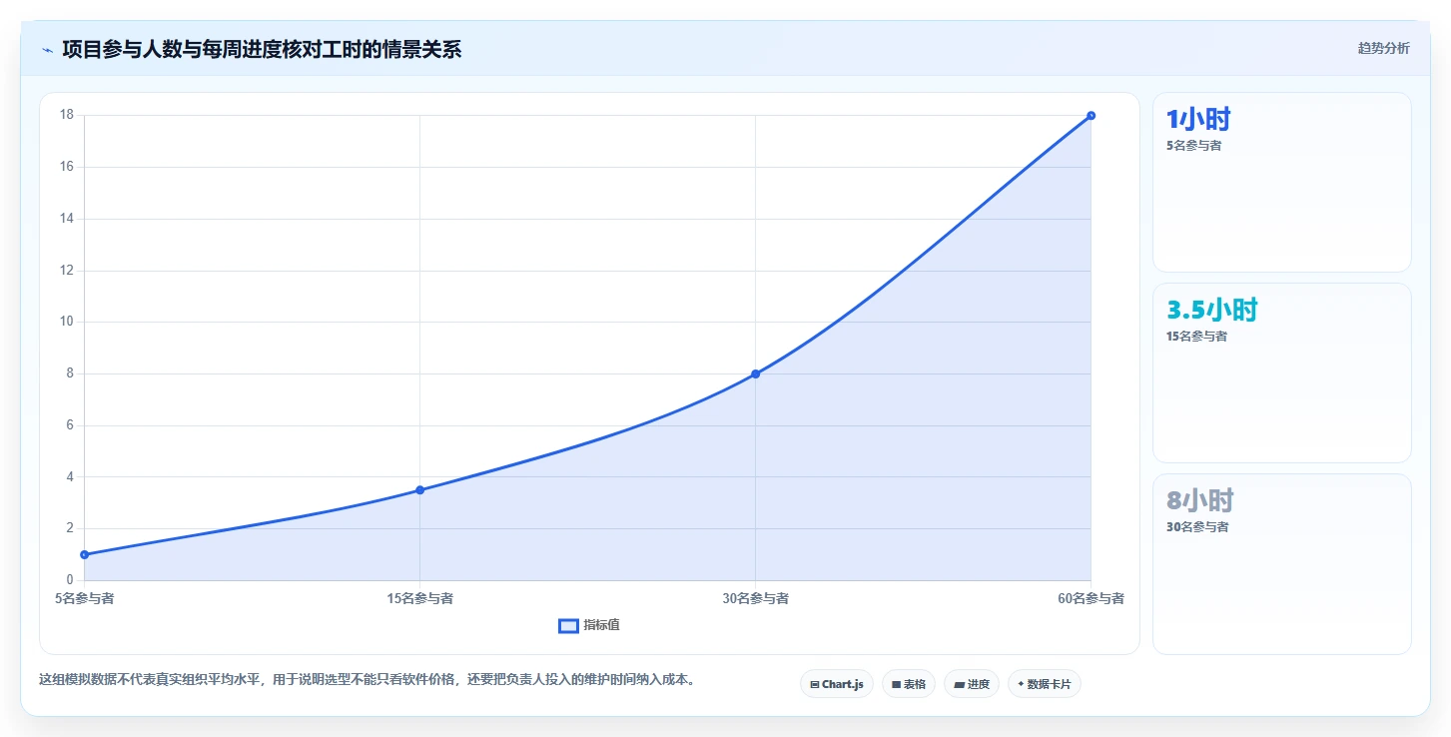This screenshot has width=1451, height=737.
Task: Select the Chart.js tag pill
Action: (x=837, y=684)
